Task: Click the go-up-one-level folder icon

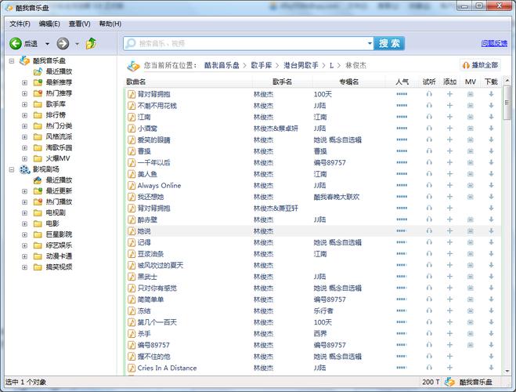Action: coord(91,43)
